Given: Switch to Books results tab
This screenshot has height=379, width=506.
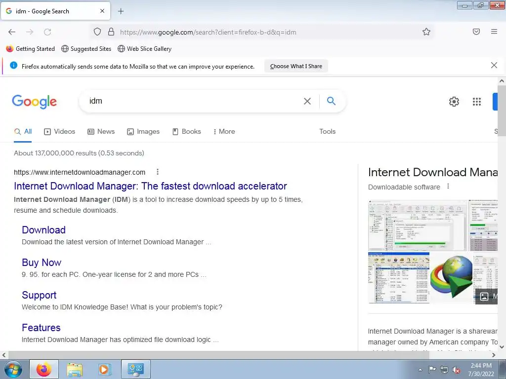Looking at the screenshot, I should pos(186,131).
